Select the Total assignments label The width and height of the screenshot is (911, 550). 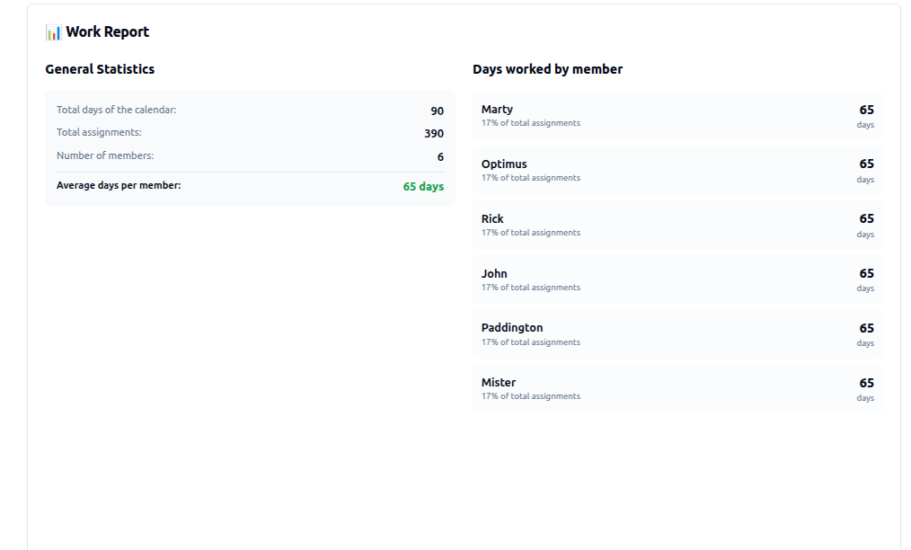99,132
